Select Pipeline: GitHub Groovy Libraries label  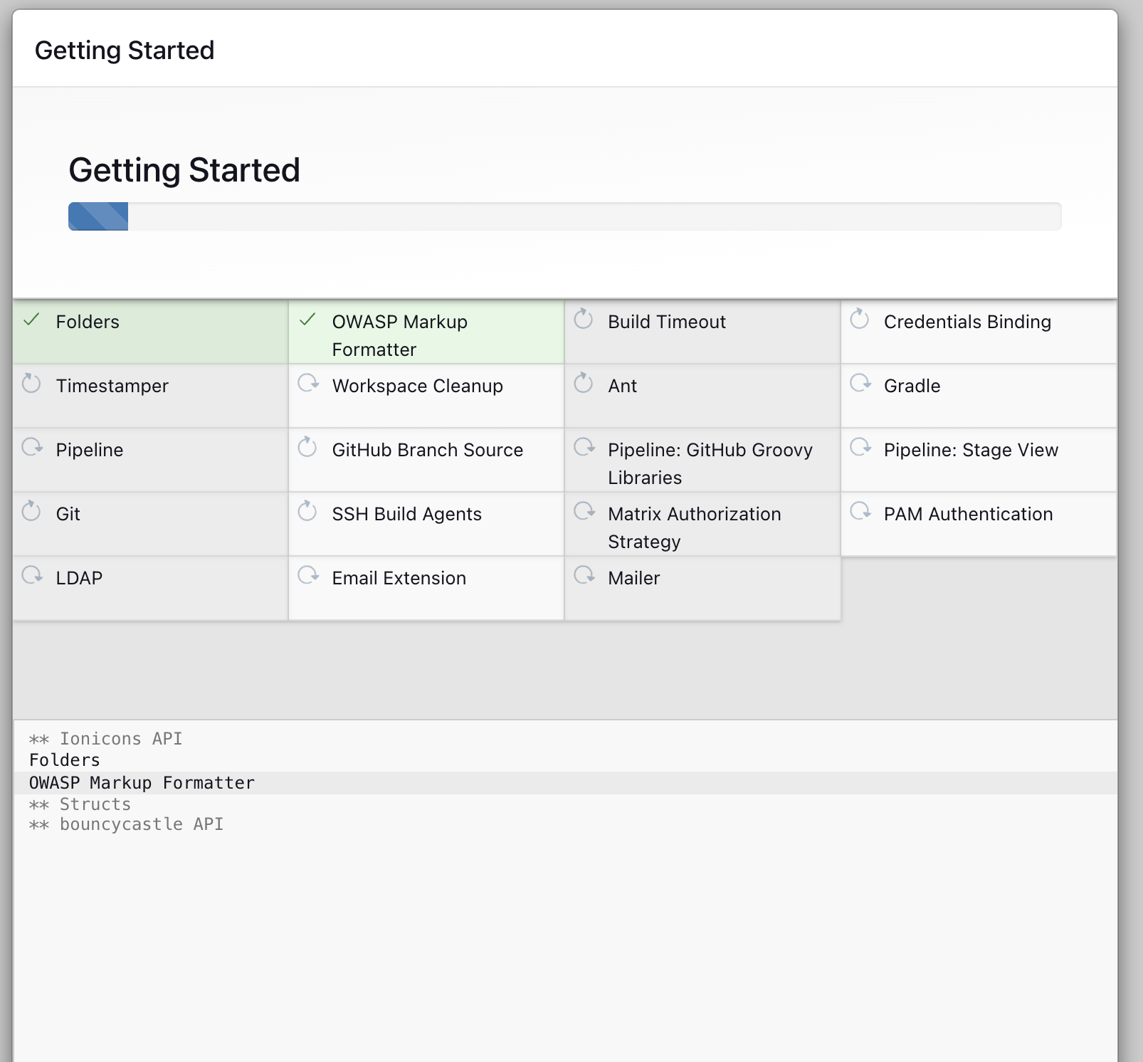[710, 463]
